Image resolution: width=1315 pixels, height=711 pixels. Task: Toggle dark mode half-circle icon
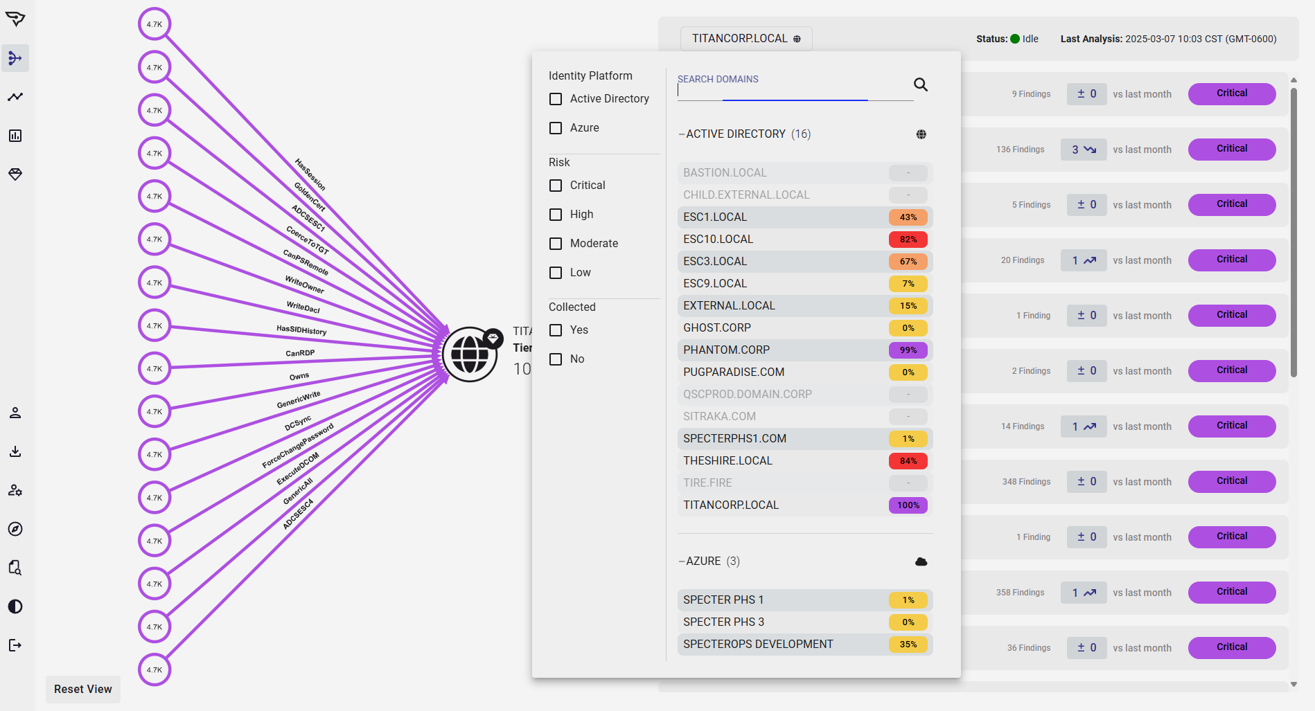pyautogui.click(x=15, y=606)
